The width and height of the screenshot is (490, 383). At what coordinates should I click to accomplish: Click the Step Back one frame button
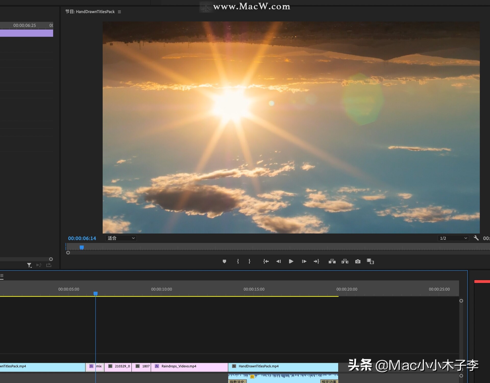pyautogui.click(x=278, y=261)
